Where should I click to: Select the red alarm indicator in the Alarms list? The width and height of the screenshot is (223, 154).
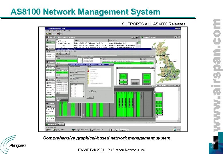coord(88,71)
